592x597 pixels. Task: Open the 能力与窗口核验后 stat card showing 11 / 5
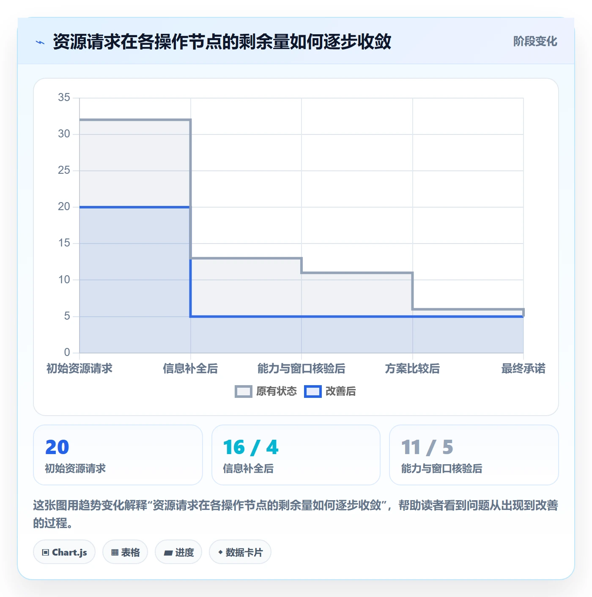[474, 455]
